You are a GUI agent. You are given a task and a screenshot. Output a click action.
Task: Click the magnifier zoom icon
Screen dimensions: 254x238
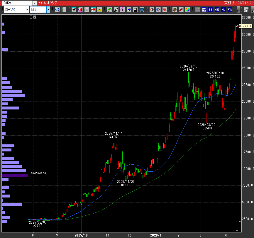pos(57,10)
